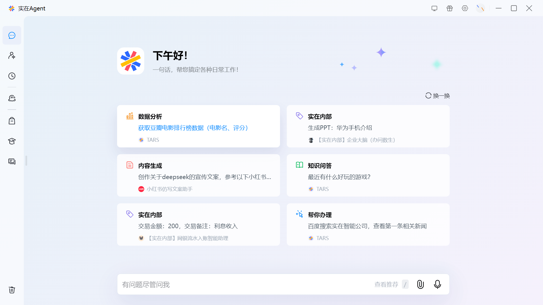Image resolution: width=543 pixels, height=305 pixels.
Task: Click TARS label on 帮你办理 card
Action: 322,238
